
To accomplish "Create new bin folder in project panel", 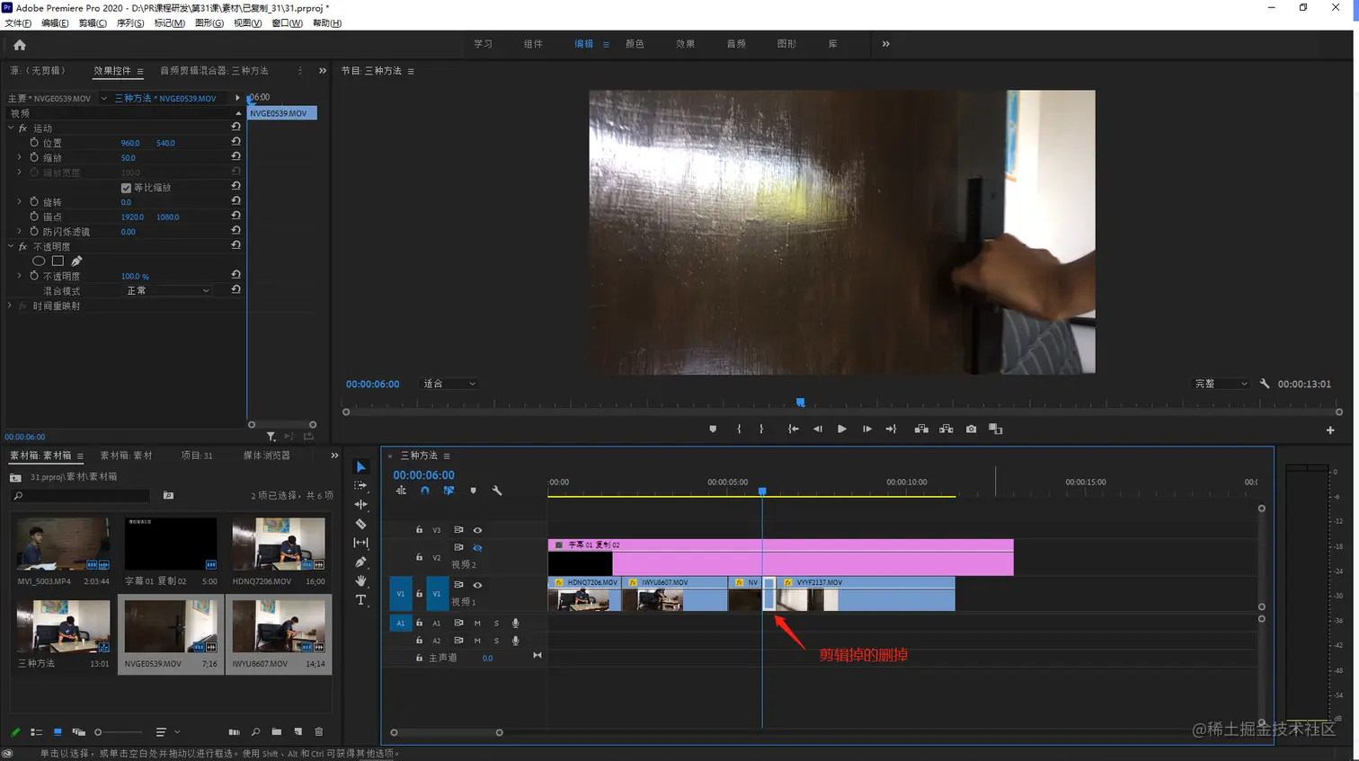I will pyautogui.click(x=276, y=732).
